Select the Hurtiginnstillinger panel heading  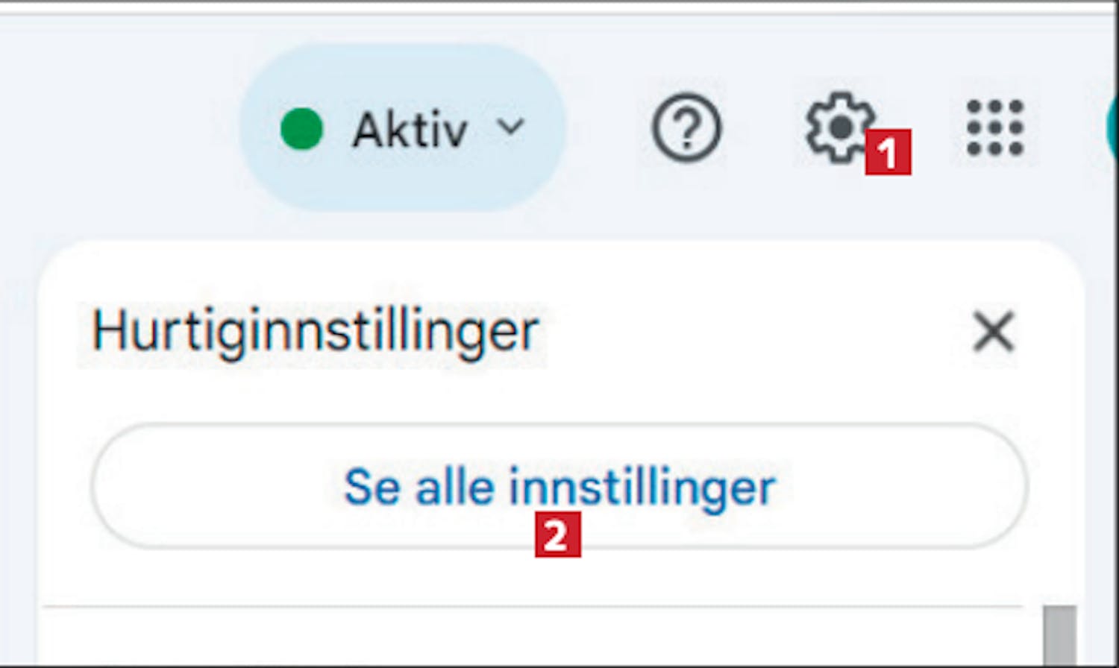315,333
